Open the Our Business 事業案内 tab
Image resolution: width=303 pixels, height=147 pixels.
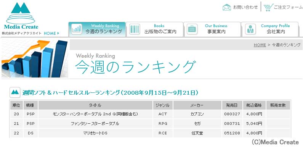[x=212, y=29]
